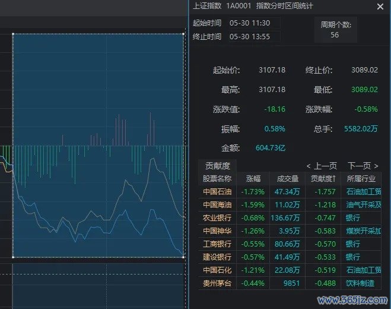Click the bottom-right selection handle on chart
Viewport: 391px width, 309px height.
pyautogui.click(x=183, y=257)
